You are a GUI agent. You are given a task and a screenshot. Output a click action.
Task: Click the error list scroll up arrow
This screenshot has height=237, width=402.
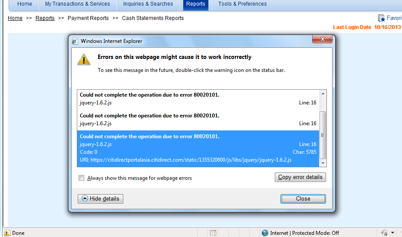click(323, 94)
